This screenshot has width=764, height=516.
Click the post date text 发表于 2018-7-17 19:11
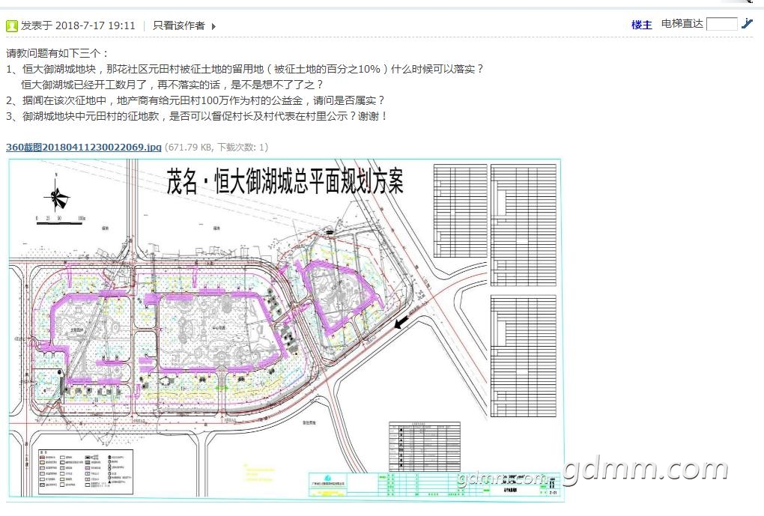click(78, 25)
